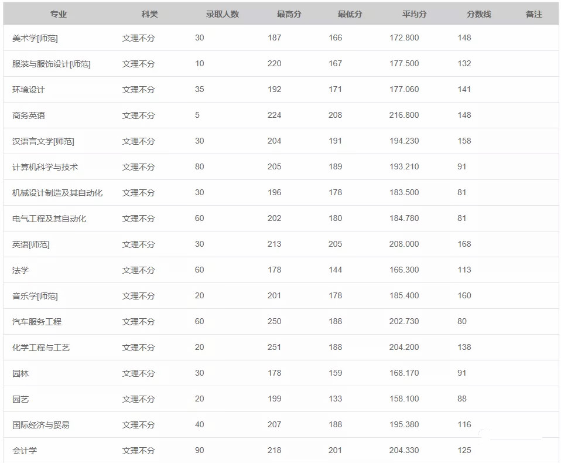Viewport: 561px width, 463px height.
Task: Click 文理不分 in the 法学 row
Action: pyautogui.click(x=138, y=270)
